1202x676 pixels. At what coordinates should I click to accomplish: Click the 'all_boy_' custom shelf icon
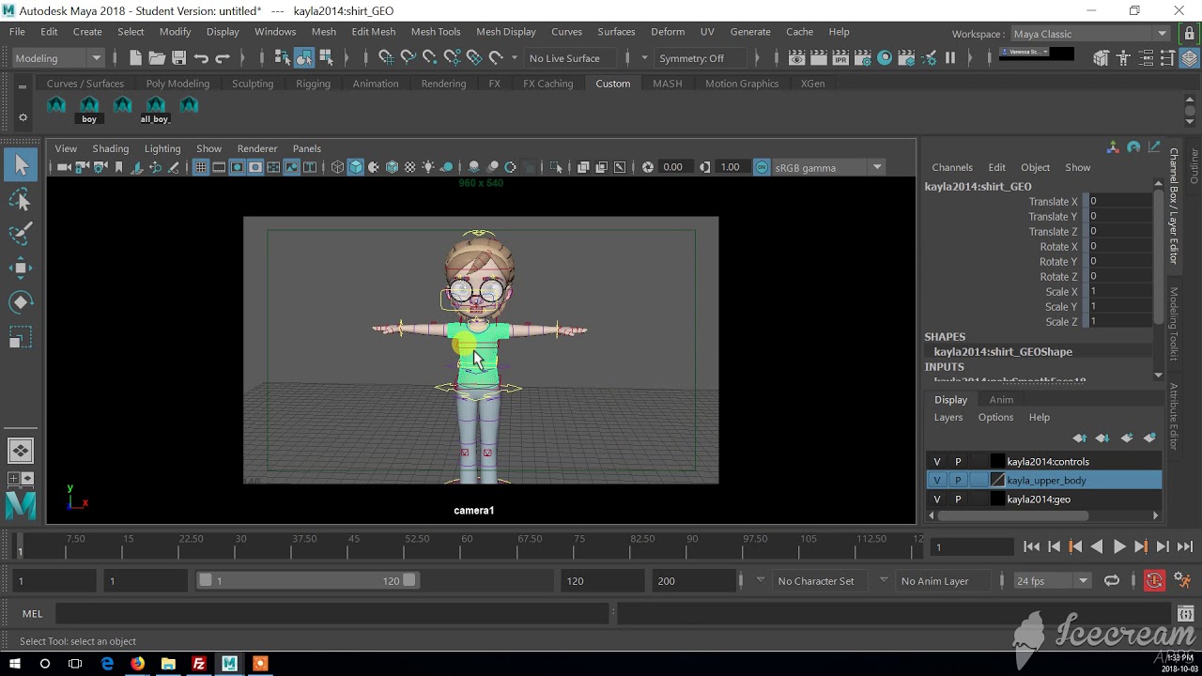[x=155, y=110]
